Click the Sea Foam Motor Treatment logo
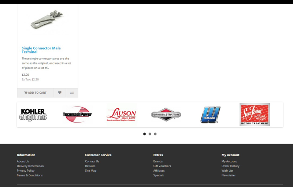The image size is (293, 187). pos(255,115)
